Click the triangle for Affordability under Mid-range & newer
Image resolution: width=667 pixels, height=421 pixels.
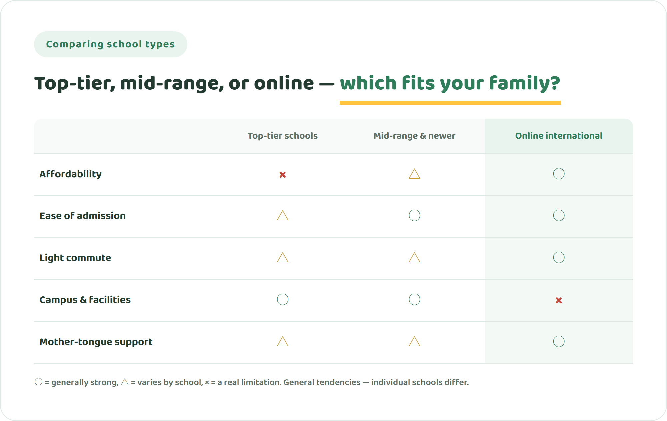click(x=414, y=174)
